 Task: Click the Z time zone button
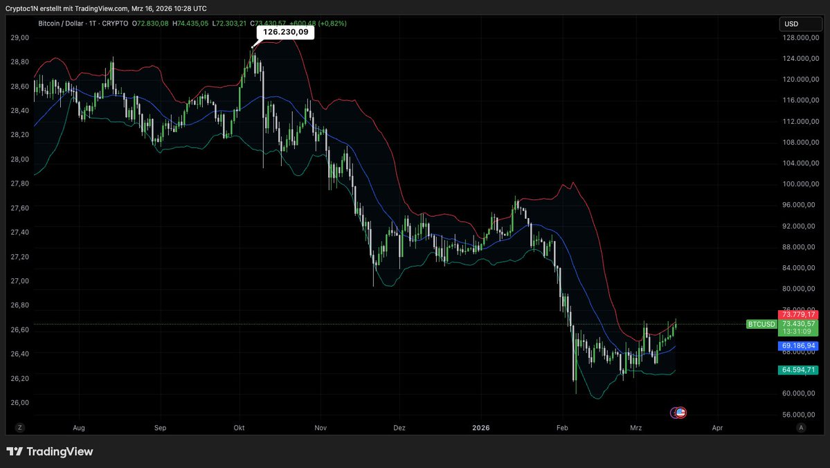(x=19, y=428)
